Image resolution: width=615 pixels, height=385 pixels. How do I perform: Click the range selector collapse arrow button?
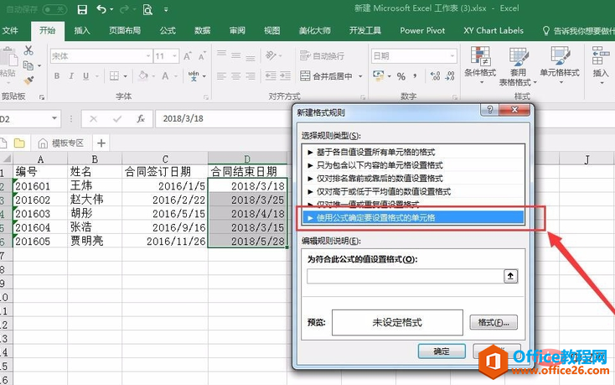[x=510, y=276]
